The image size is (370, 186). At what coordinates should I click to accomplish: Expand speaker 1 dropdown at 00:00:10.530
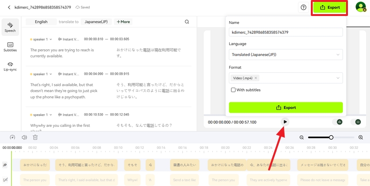41,115
